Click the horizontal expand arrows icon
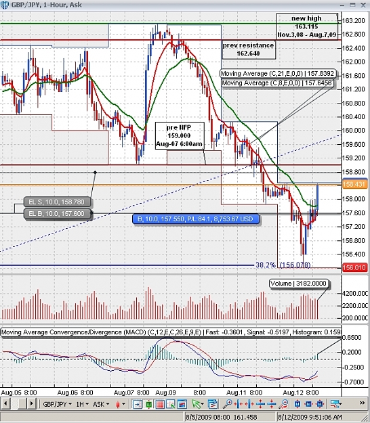Image resolution: width=370 pixels, height=423 pixels. (249, 404)
